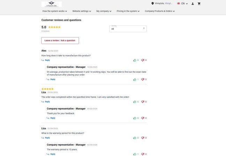Click the location pin icon
Viewport: 226px width, 158px height.
pyautogui.click(x=152, y=3)
